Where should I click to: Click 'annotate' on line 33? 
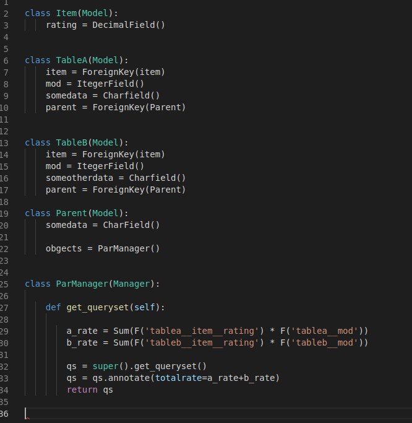pos(129,378)
